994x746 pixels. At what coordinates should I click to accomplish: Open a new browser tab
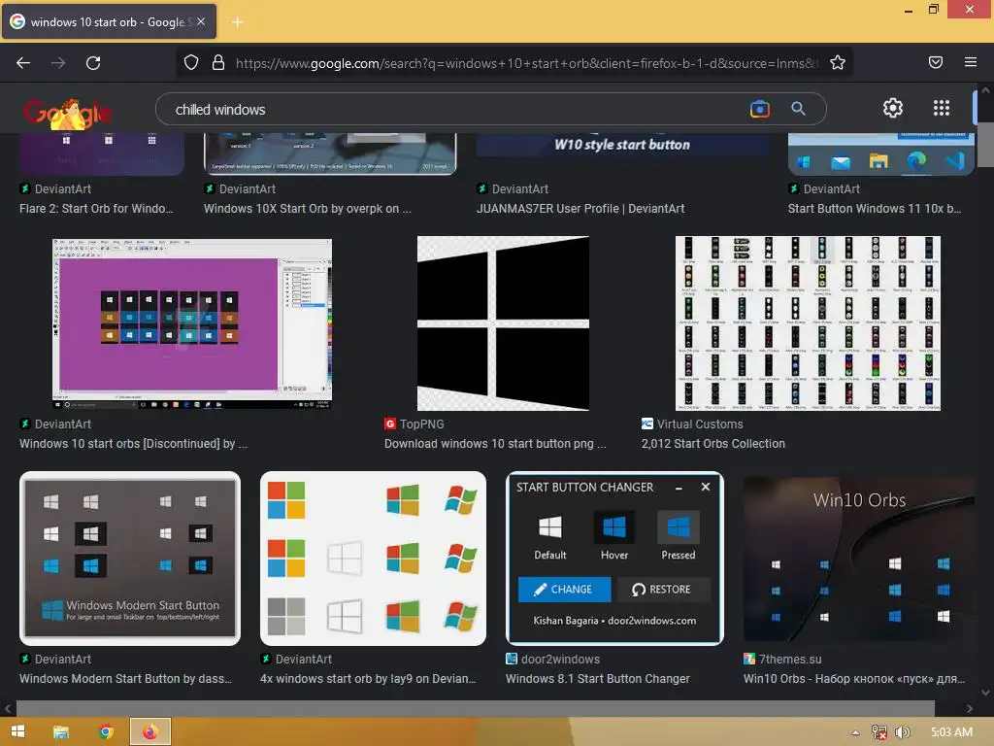point(238,22)
